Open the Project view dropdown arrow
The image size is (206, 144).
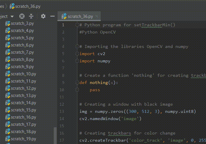tap(12, 16)
